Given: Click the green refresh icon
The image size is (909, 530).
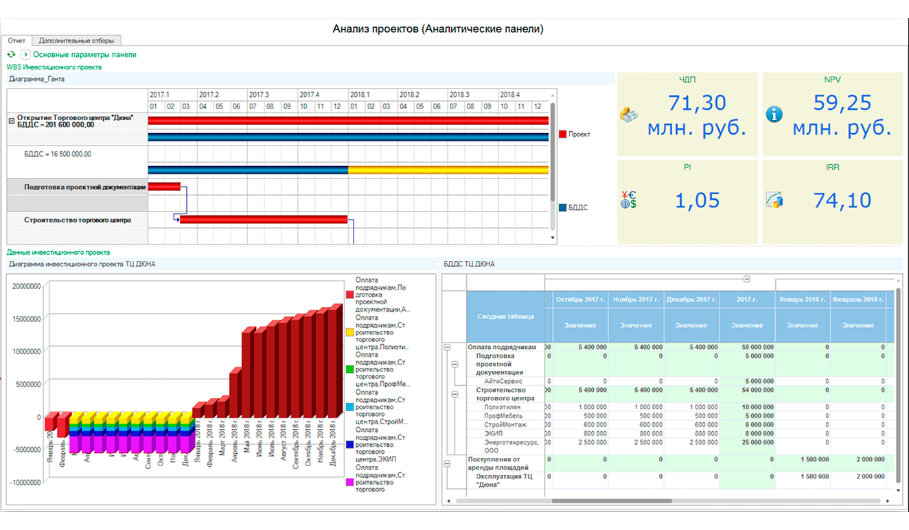Looking at the screenshot, I should click(x=10, y=54).
